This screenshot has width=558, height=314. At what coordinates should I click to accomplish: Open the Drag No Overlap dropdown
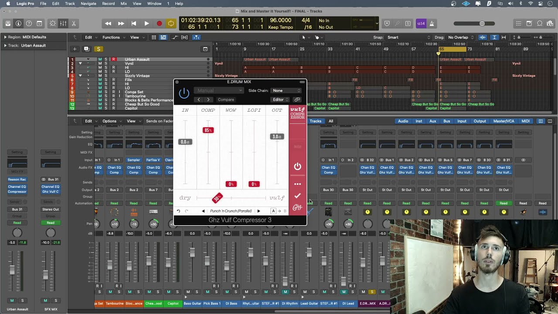click(x=459, y=38)
